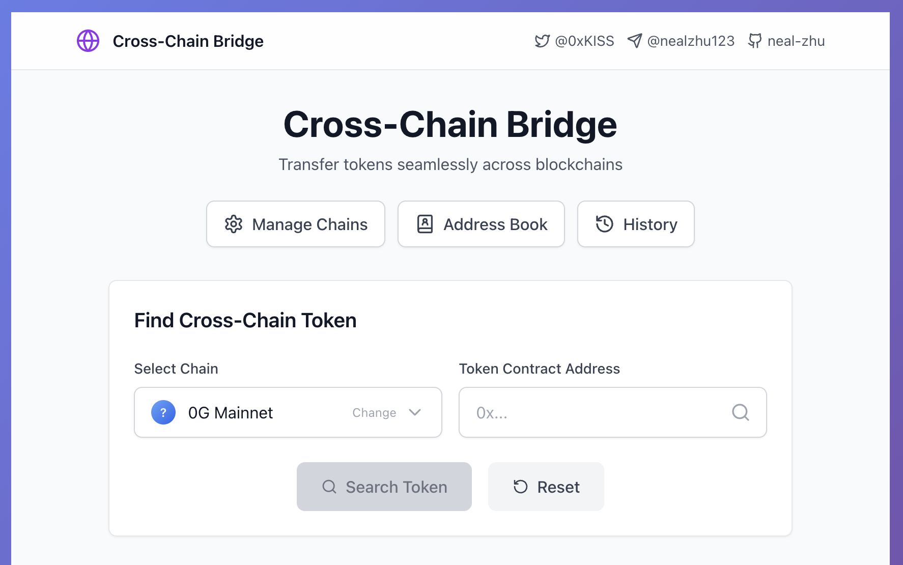Click the GitHub octocat icon

pos(755,41)
